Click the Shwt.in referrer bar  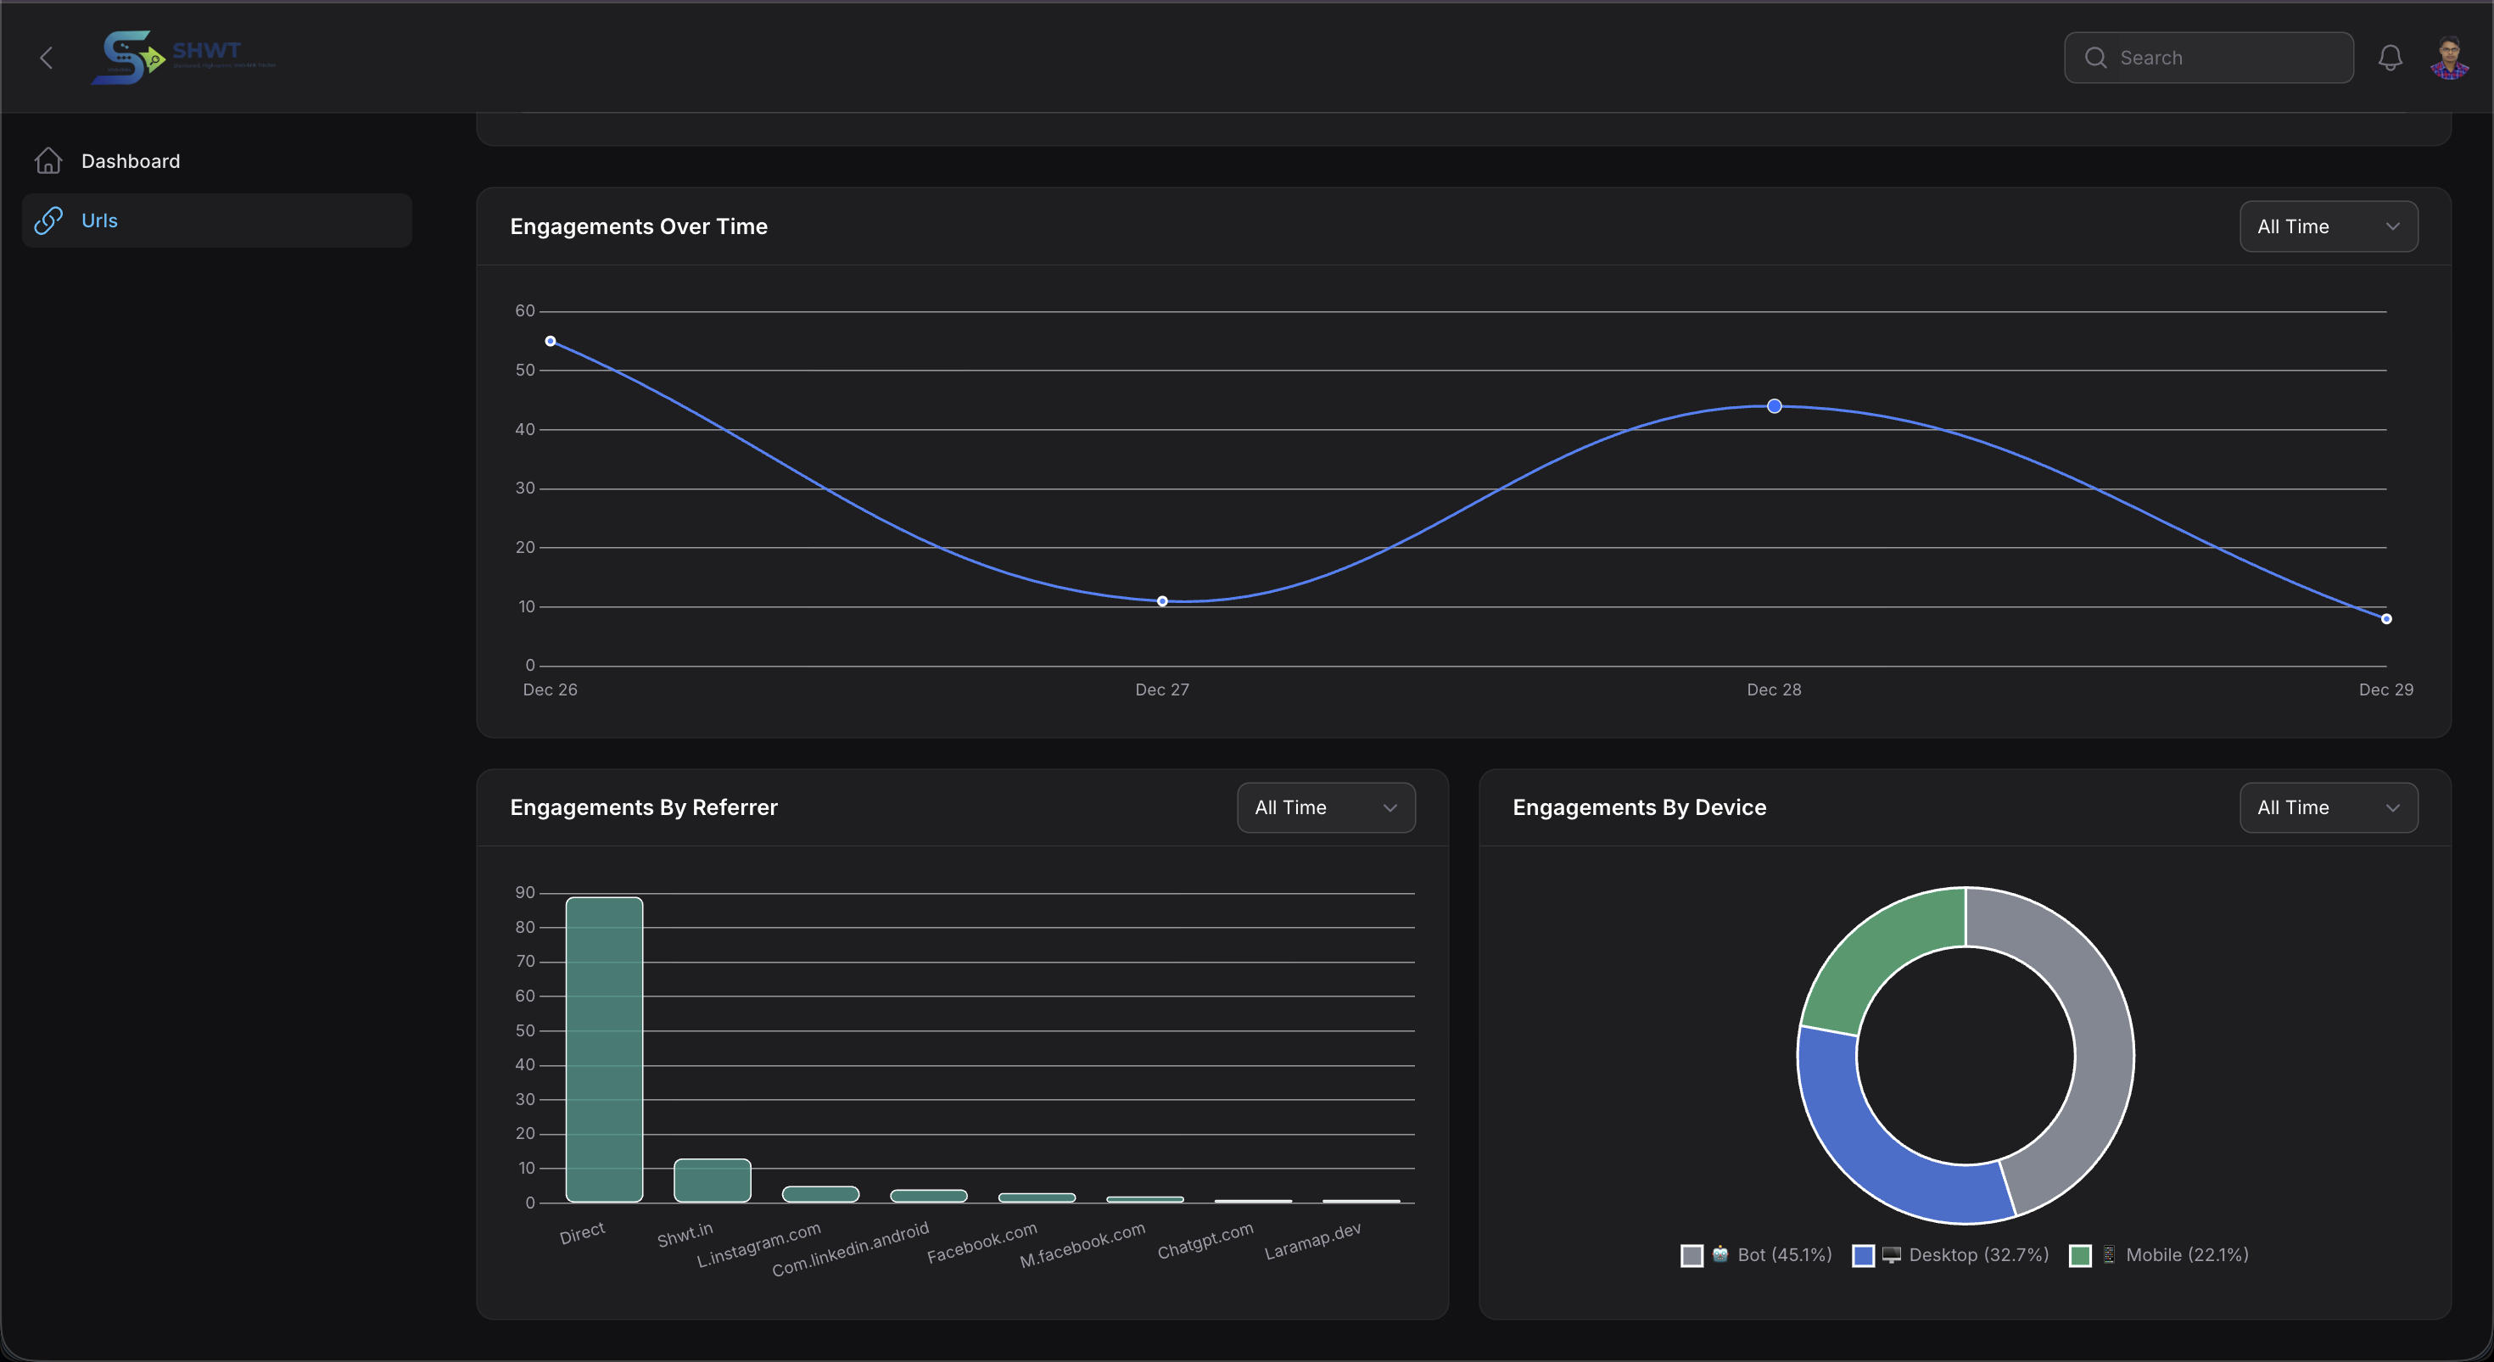pos(712,1180)
